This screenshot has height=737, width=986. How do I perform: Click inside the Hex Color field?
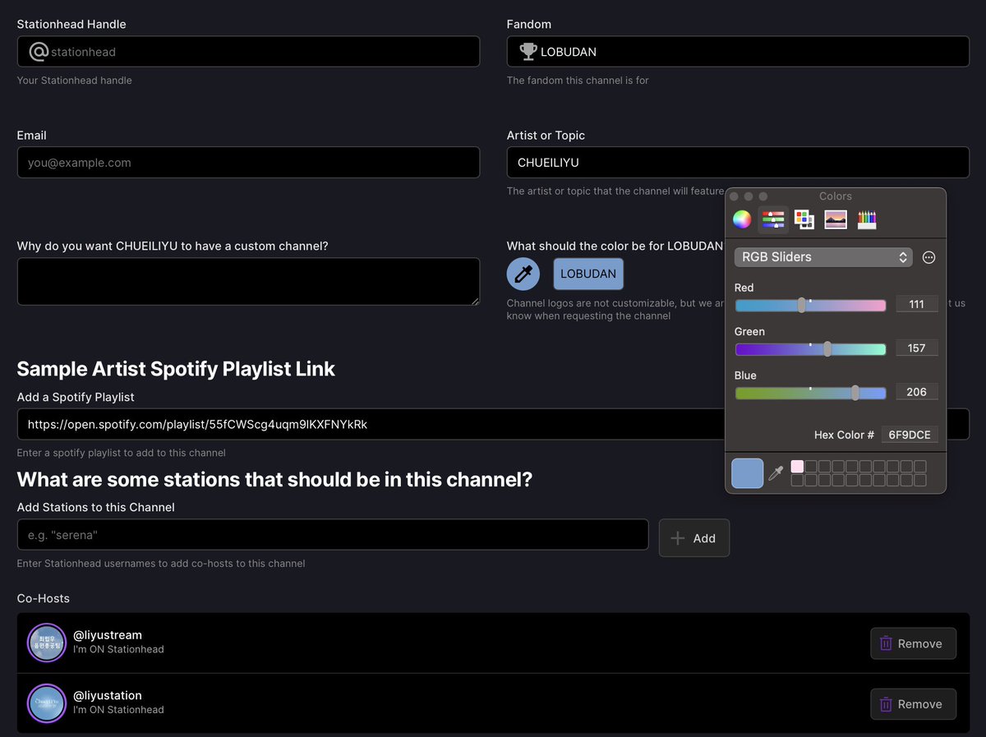tap(910, 435)
